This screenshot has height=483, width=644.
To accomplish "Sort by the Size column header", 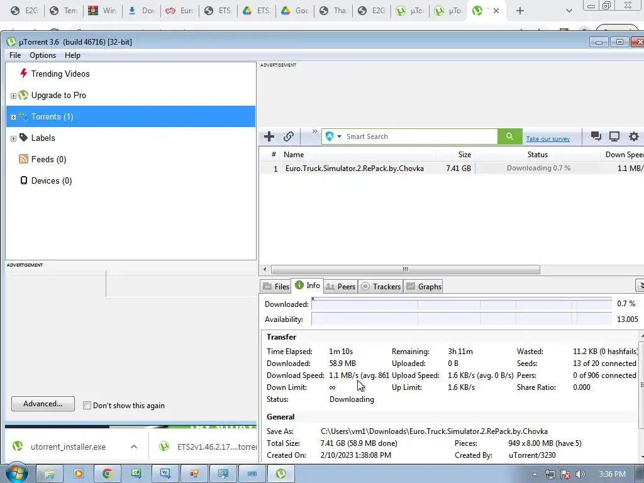I will tap(456, 155).
